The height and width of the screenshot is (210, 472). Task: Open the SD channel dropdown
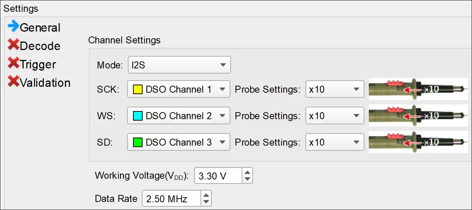pos(179,142)
